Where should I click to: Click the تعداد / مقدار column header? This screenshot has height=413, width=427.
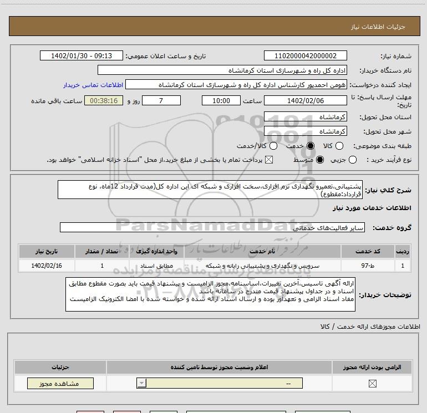point(102,251)
